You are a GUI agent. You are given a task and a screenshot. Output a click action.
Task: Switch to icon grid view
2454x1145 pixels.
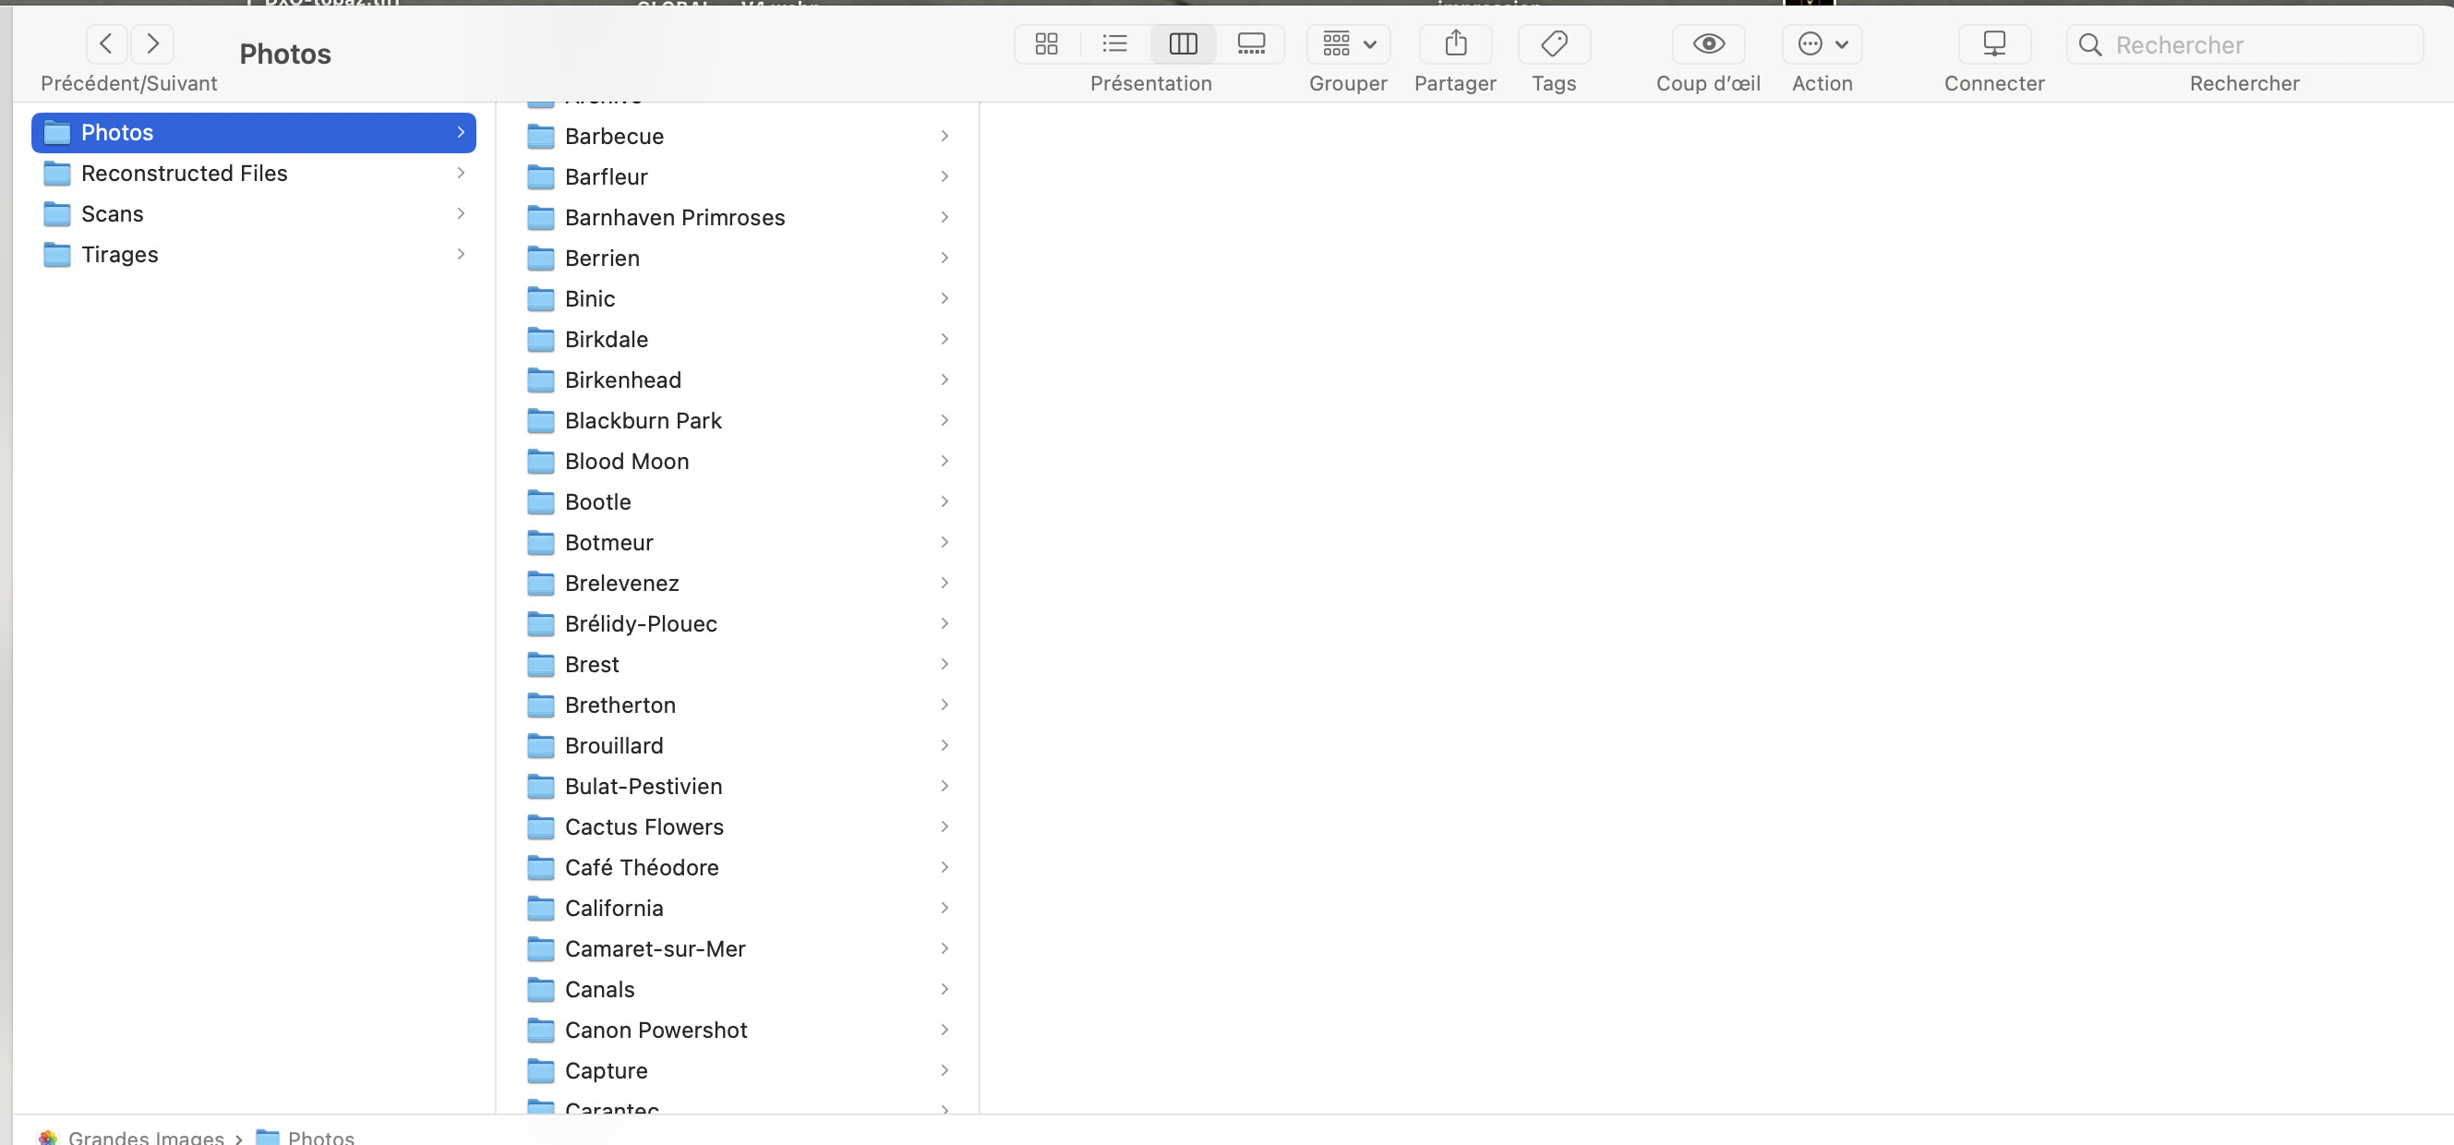pos(1046,43)
